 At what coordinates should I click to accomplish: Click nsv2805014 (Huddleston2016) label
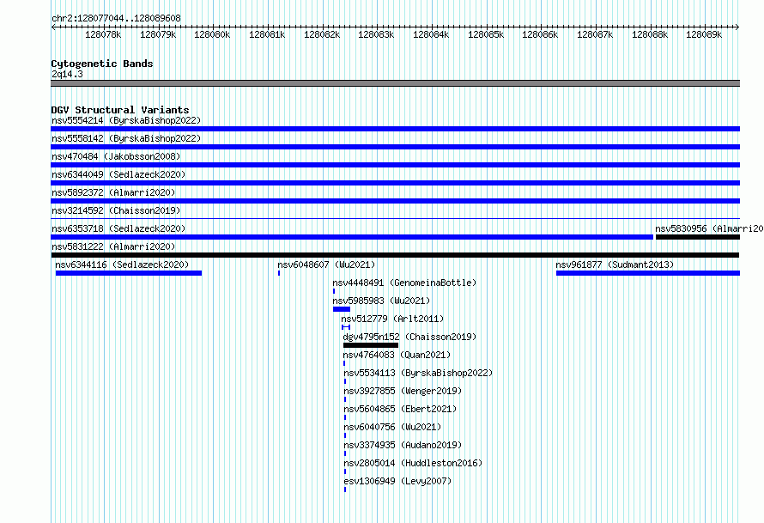point(413,463)
